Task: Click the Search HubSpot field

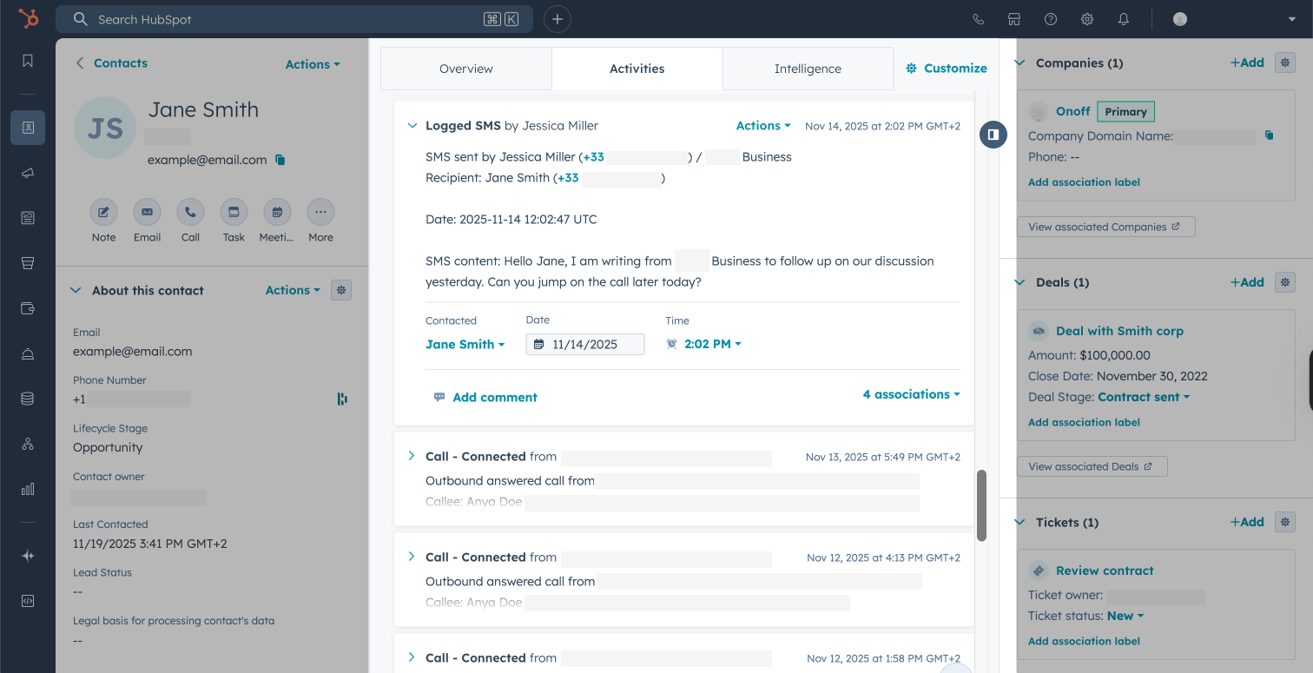Action: tap(294, 19)
